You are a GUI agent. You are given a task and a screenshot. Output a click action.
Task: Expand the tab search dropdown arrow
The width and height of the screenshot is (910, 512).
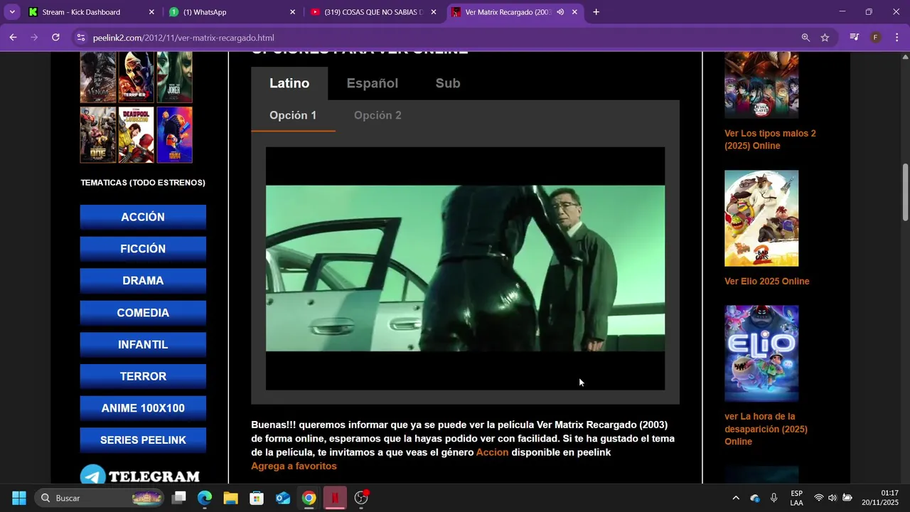coord(12,12)
